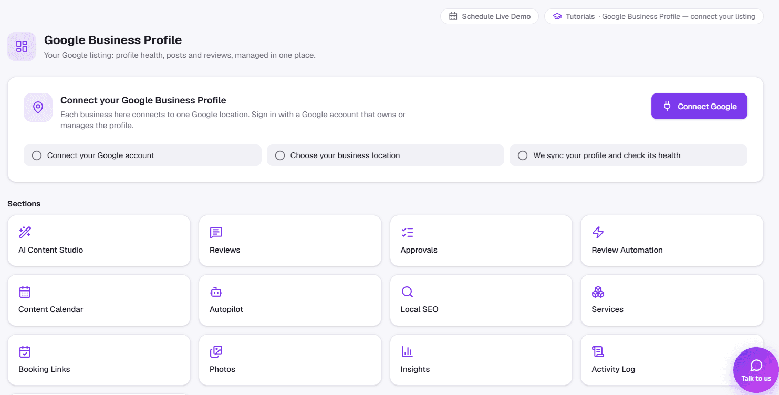779x395 pixels.
Task: Open the Autopilot section label
Action: [x=226, y=309]
